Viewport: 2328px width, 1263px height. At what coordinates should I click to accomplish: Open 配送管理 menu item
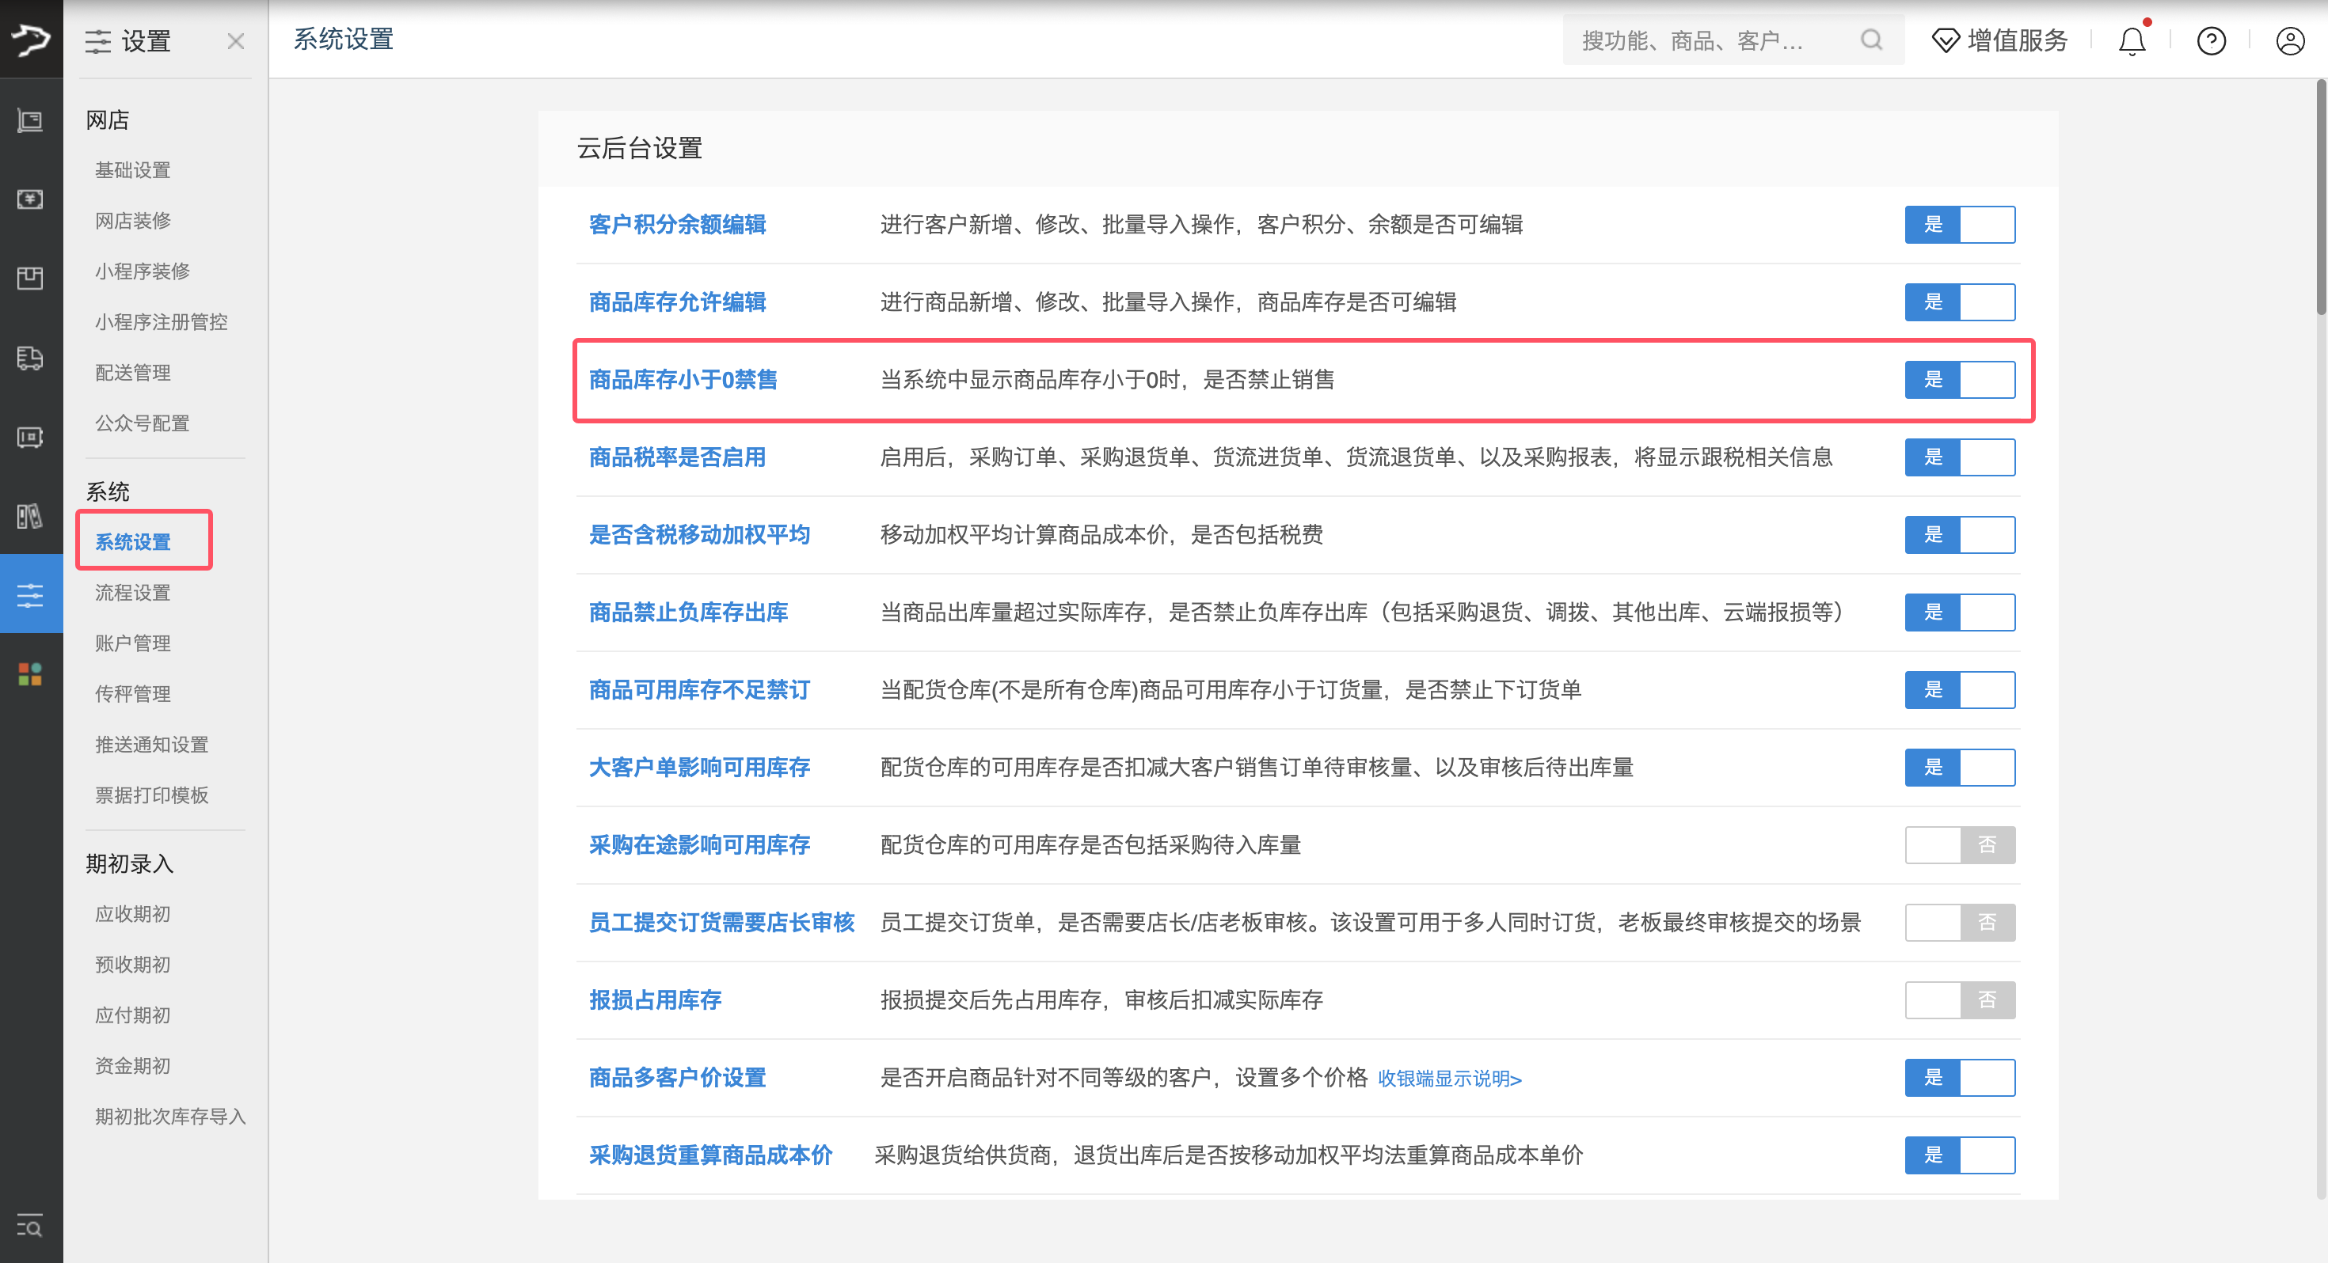point(133,372)
